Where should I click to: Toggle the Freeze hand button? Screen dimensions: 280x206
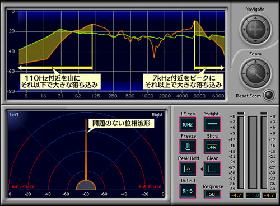[188, 147]
